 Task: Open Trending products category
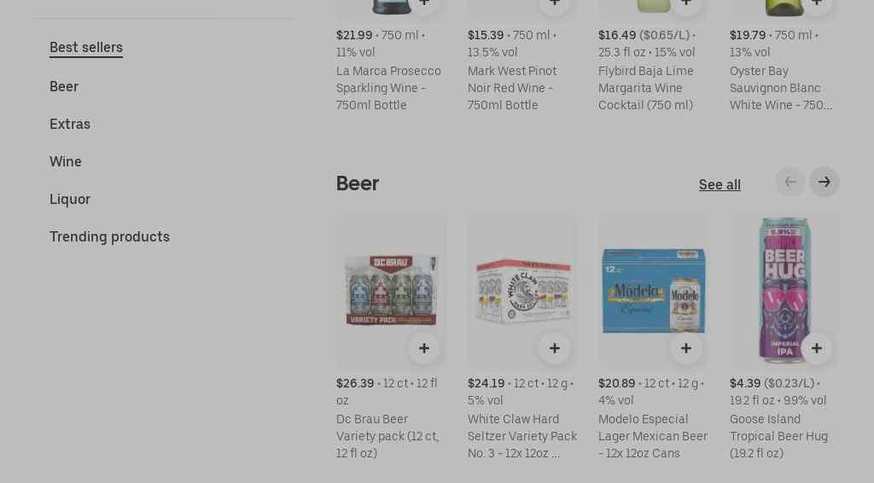pos(109,237)
